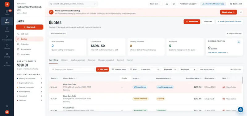Open Call-outs in the Sales menu
Image resolution: width=247 pixels, height=116 pixels.
(29, 34)
